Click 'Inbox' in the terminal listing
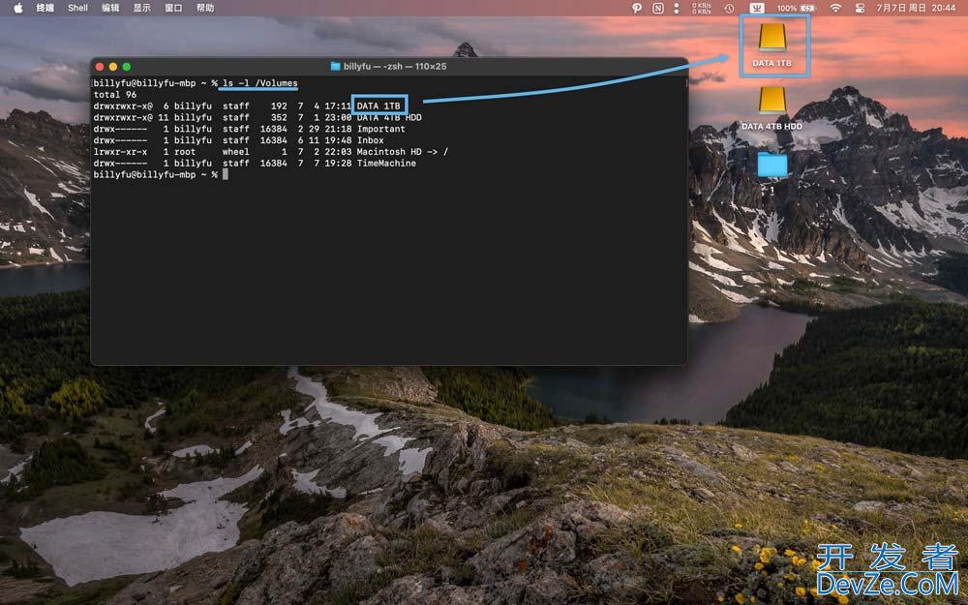The width and height of the screenshot is (968, 605). point(371,140)
